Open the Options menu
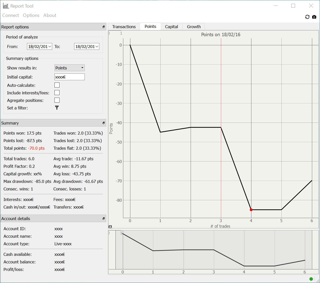Viewport: 320px width, 283px height. tap(31, 15)
